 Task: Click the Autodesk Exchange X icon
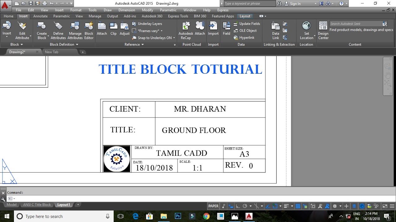pos(321,3)
